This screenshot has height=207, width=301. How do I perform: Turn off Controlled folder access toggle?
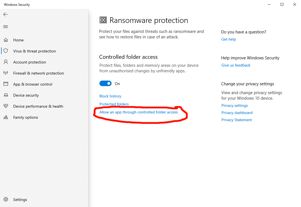pyautogui.click(x=105, y=84)
